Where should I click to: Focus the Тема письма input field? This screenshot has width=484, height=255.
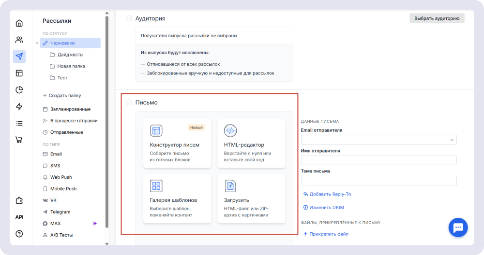click(378, 181)
